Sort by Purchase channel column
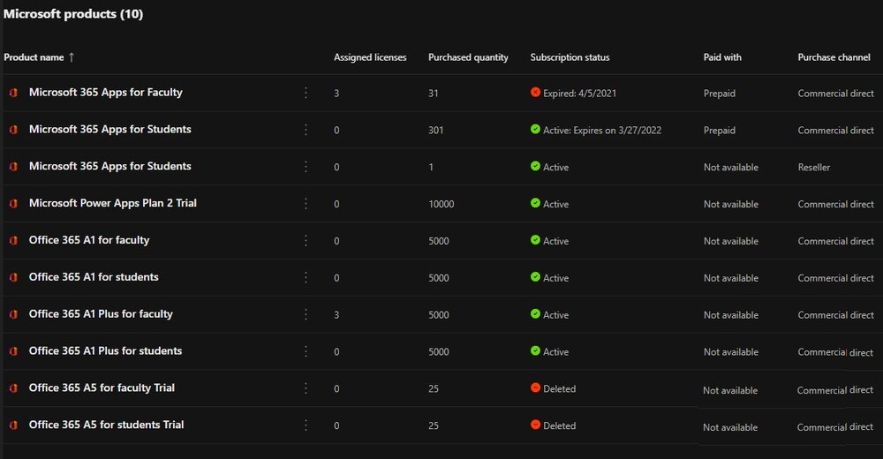883x459 pixels. [834, 57]
